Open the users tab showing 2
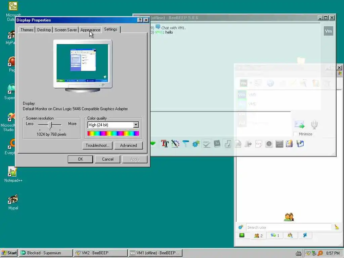The width and height of the screenshot is (344, 258). [258, 235]
